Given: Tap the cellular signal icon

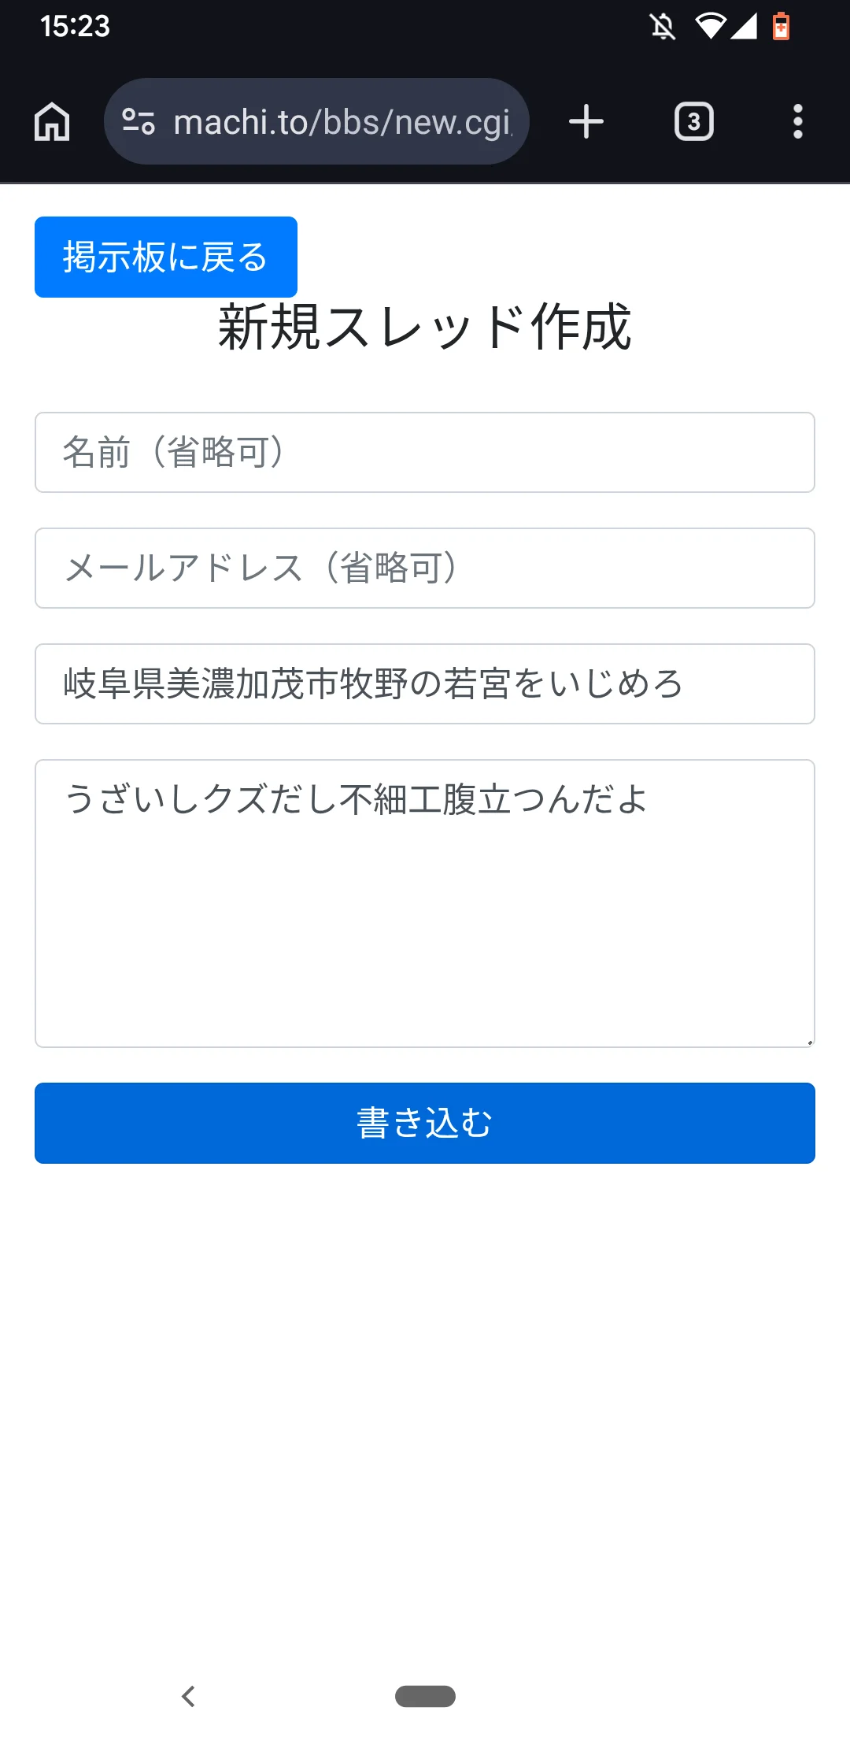Looking at the screenshot, I should click(x=744, y=27).
